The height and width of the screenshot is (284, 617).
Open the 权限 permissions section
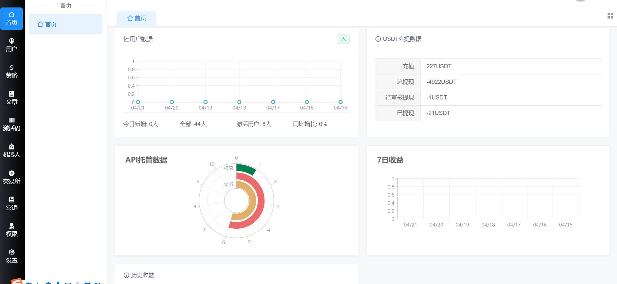point(12,230)
